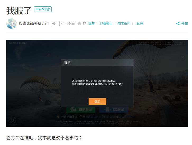Click the 举报 link in post header

pos(140,23)
